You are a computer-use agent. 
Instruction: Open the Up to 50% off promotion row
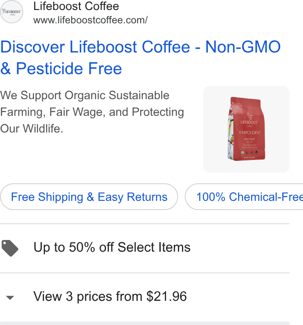coord(145,247)
